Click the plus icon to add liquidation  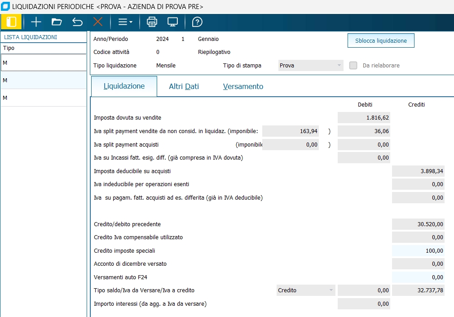tap(36, 22)
